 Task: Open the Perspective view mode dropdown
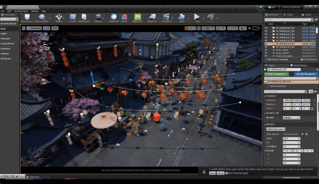click(34, 28)
